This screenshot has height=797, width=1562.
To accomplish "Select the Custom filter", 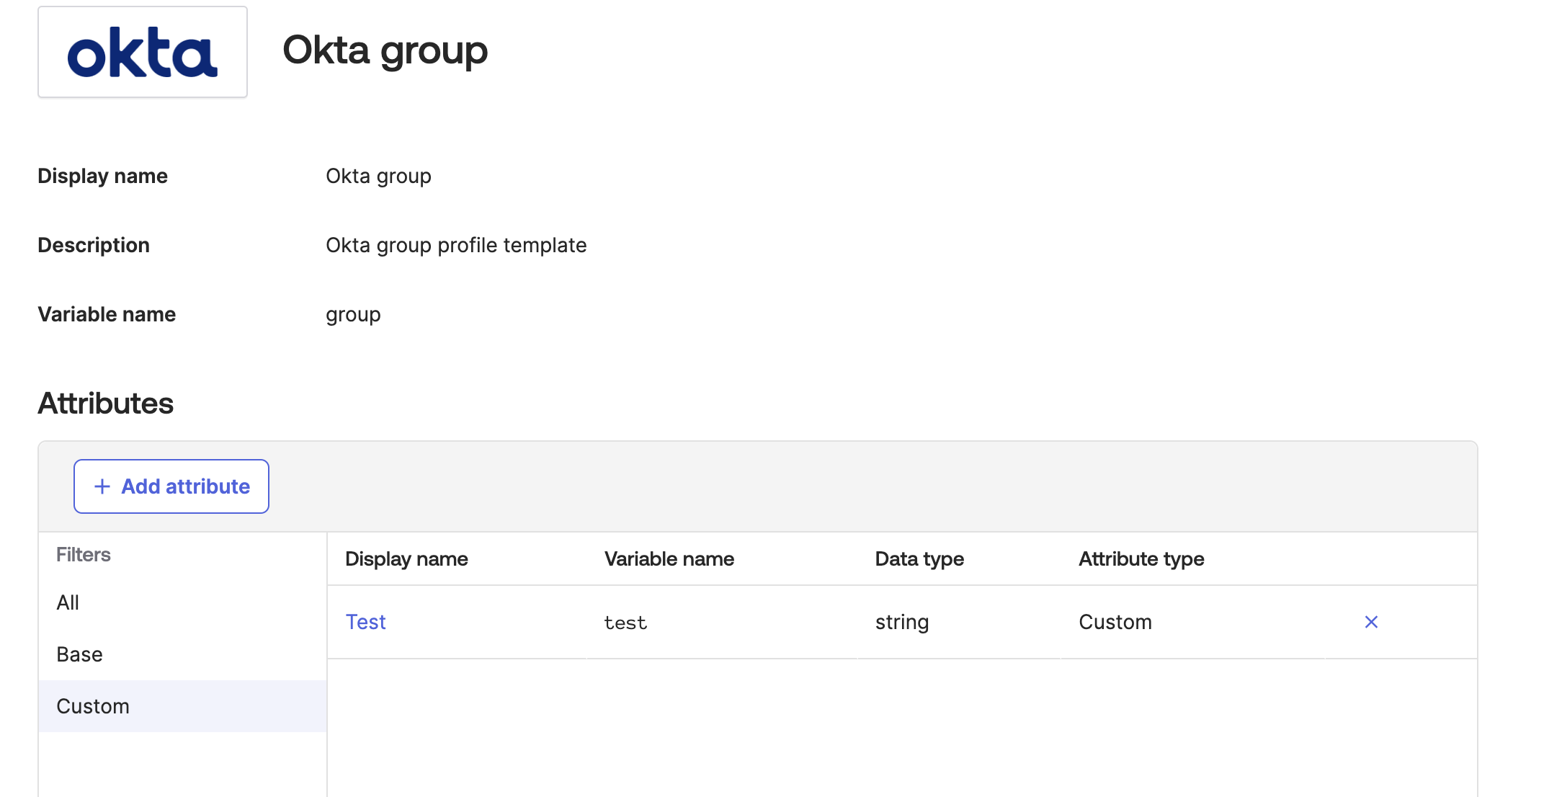I will [93, 706].
